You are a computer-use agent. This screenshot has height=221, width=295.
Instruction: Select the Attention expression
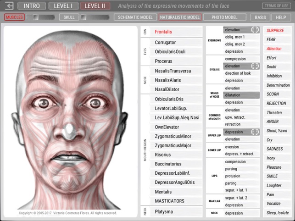pos(277,49)
